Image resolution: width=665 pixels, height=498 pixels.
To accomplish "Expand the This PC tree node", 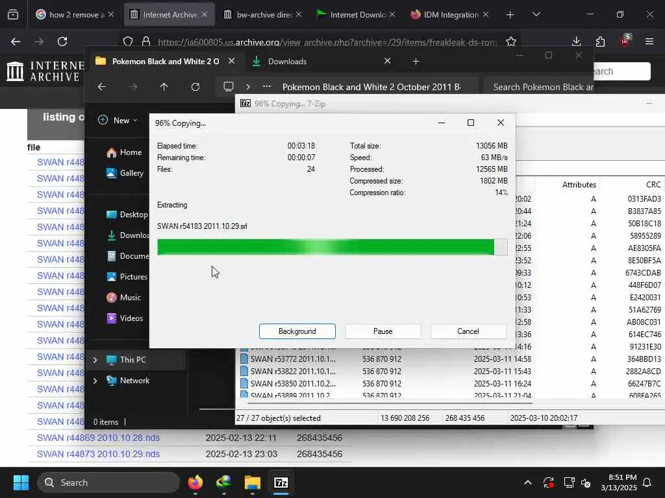I will (95, 360).
